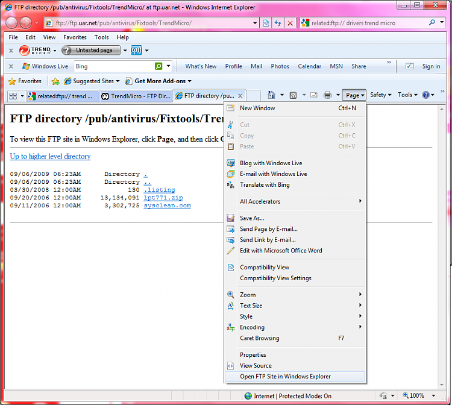Select Caret Browsing menu entry
Screen dimensions: 452x405
(295, 338)
